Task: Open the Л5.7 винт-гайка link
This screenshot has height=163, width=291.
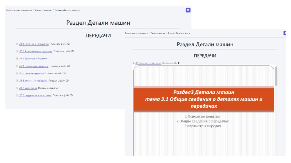Action: click(28, 88)
